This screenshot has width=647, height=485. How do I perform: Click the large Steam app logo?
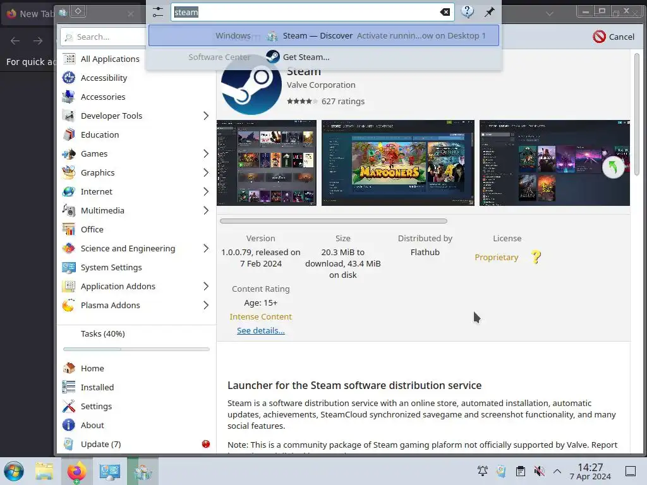(251, 85)
